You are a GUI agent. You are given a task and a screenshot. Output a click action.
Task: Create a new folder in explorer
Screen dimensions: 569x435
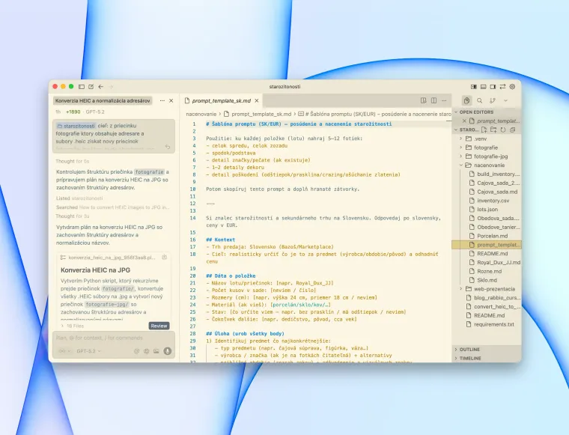[x=493, y=130]
